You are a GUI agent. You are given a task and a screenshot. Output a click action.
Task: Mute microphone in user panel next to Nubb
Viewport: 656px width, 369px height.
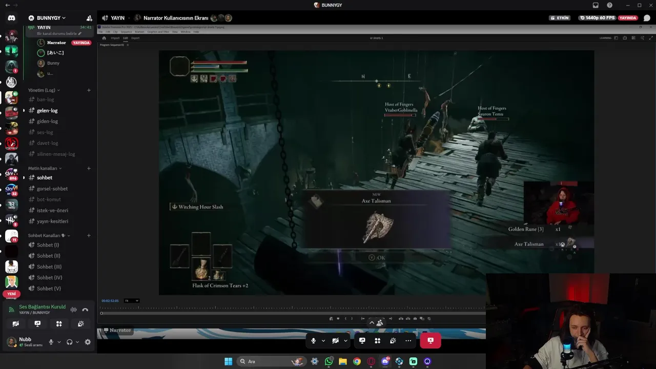51,342
